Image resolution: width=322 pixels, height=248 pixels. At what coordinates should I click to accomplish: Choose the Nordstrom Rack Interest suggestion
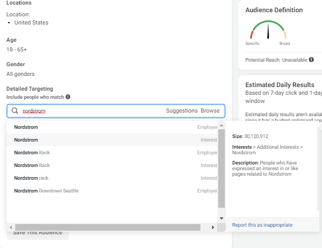coord(112,166)
